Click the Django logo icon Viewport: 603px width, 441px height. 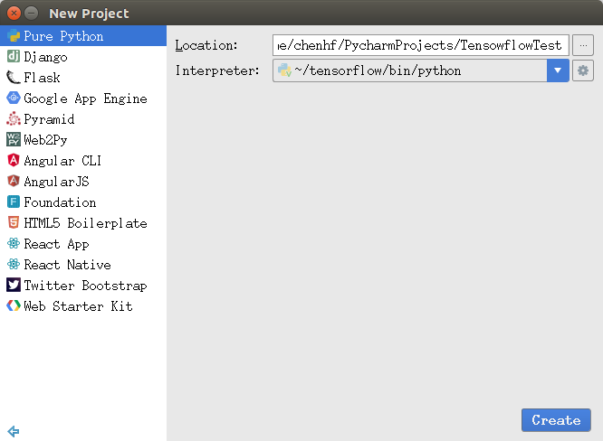pos(14,56)
